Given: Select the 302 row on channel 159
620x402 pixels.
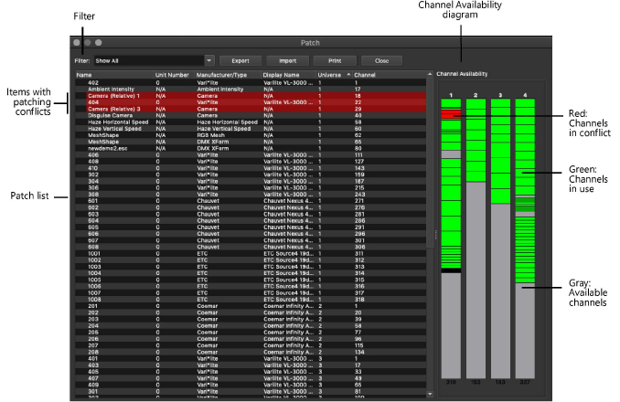Looking at the screenshot, I should click(251, 175).
